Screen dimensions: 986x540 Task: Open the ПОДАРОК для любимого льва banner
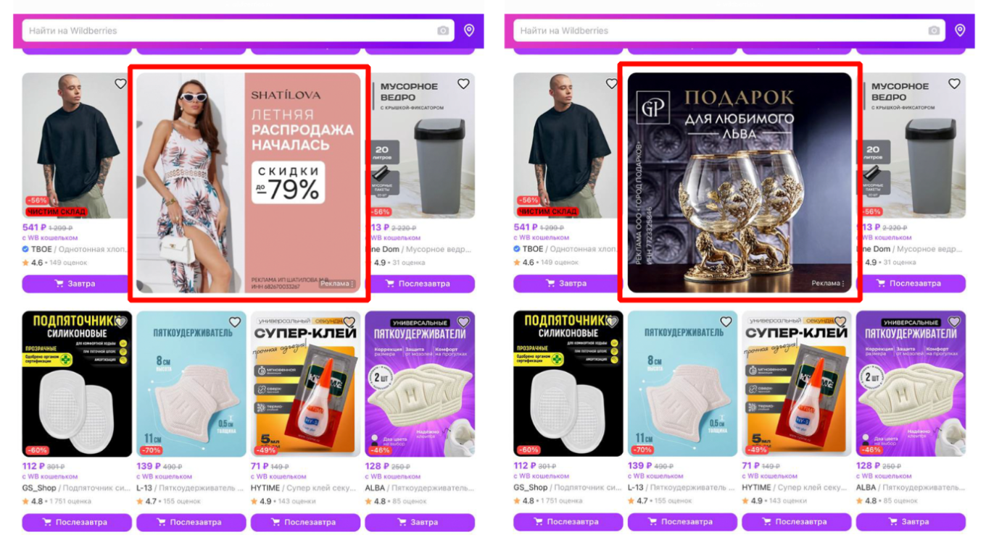739,182
